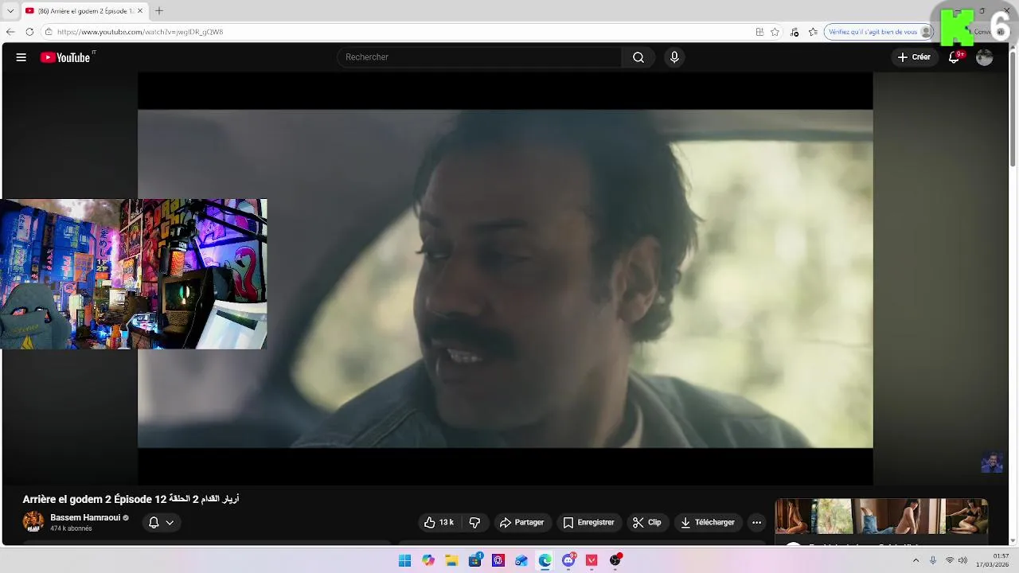Viewport: 1019px width, 573px height.
Task: Open the red V app in taskbar
Action: click(x=591, y=560)
